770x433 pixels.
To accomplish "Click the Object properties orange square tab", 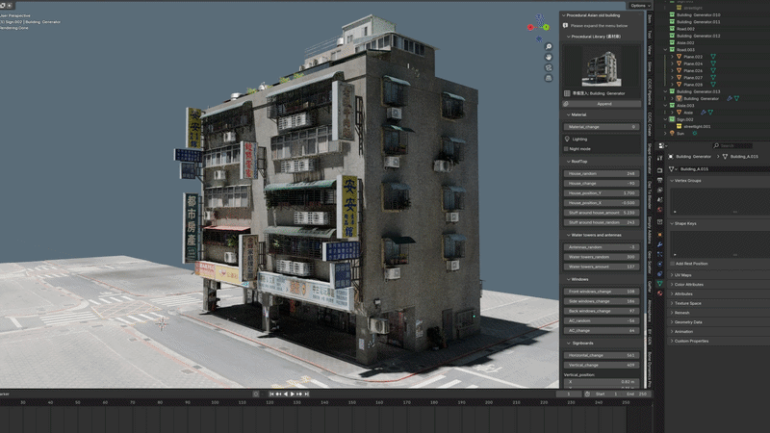I will [x=660, y=234].
